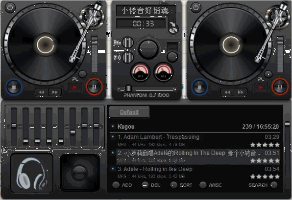The width and height of the screenshot is (292, 200).
Task: Rewind the left deck track
Action: coord(42,92)
